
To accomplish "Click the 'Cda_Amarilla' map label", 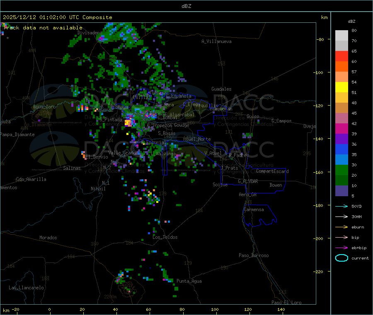I will pyautogui.click(x=31, y=179).
